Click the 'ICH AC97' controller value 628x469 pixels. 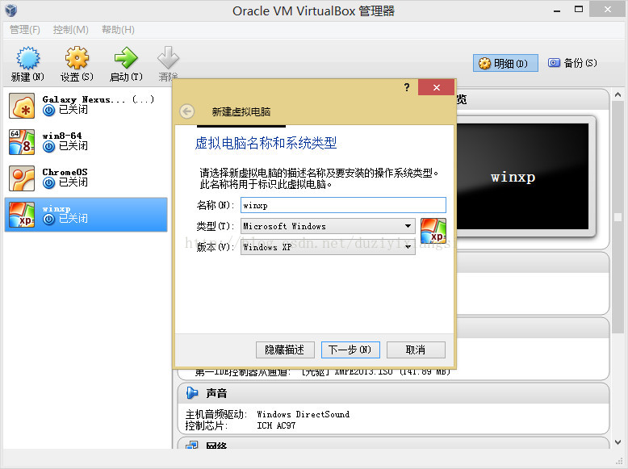point(276,425)
